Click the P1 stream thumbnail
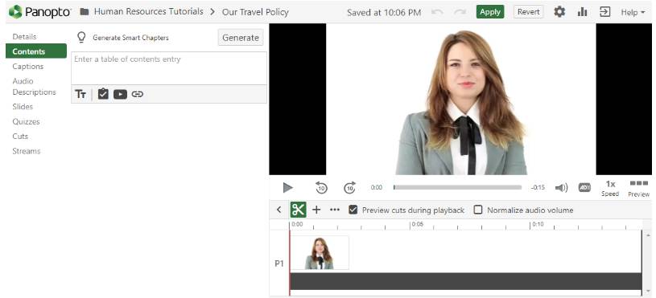 (320, 252)
